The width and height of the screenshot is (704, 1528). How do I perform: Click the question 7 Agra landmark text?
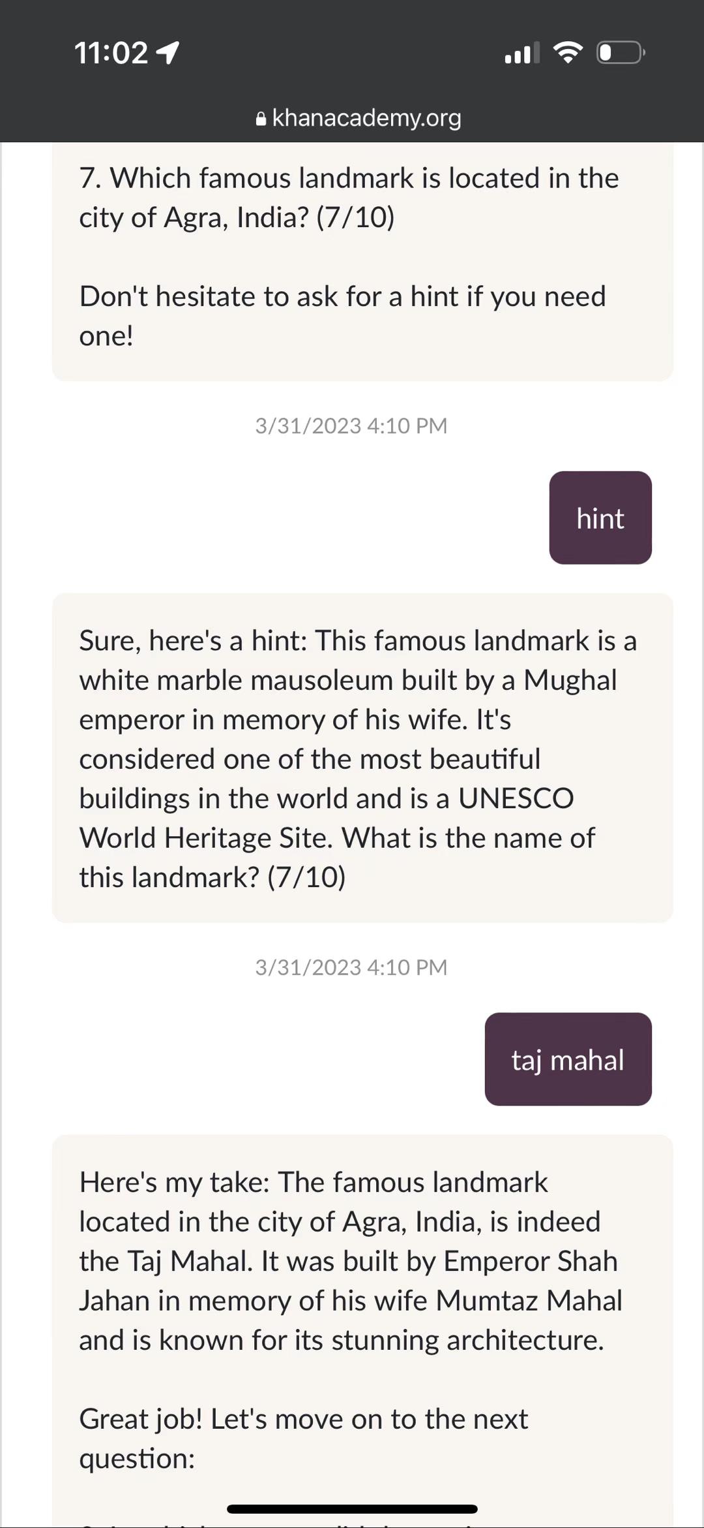pyautogui.click(x=349, y=197)
